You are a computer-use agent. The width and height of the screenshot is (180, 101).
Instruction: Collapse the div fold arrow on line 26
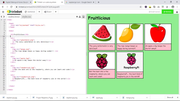[x=6, y=66]
